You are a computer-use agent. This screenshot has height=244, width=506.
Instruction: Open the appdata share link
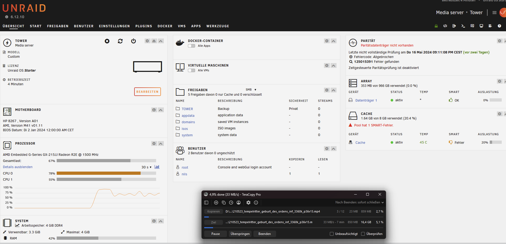[188, 115]
